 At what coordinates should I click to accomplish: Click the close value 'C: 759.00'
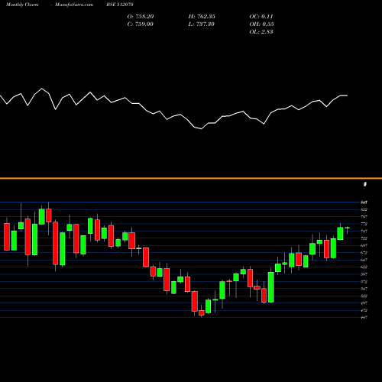click(x=141, y=24)
